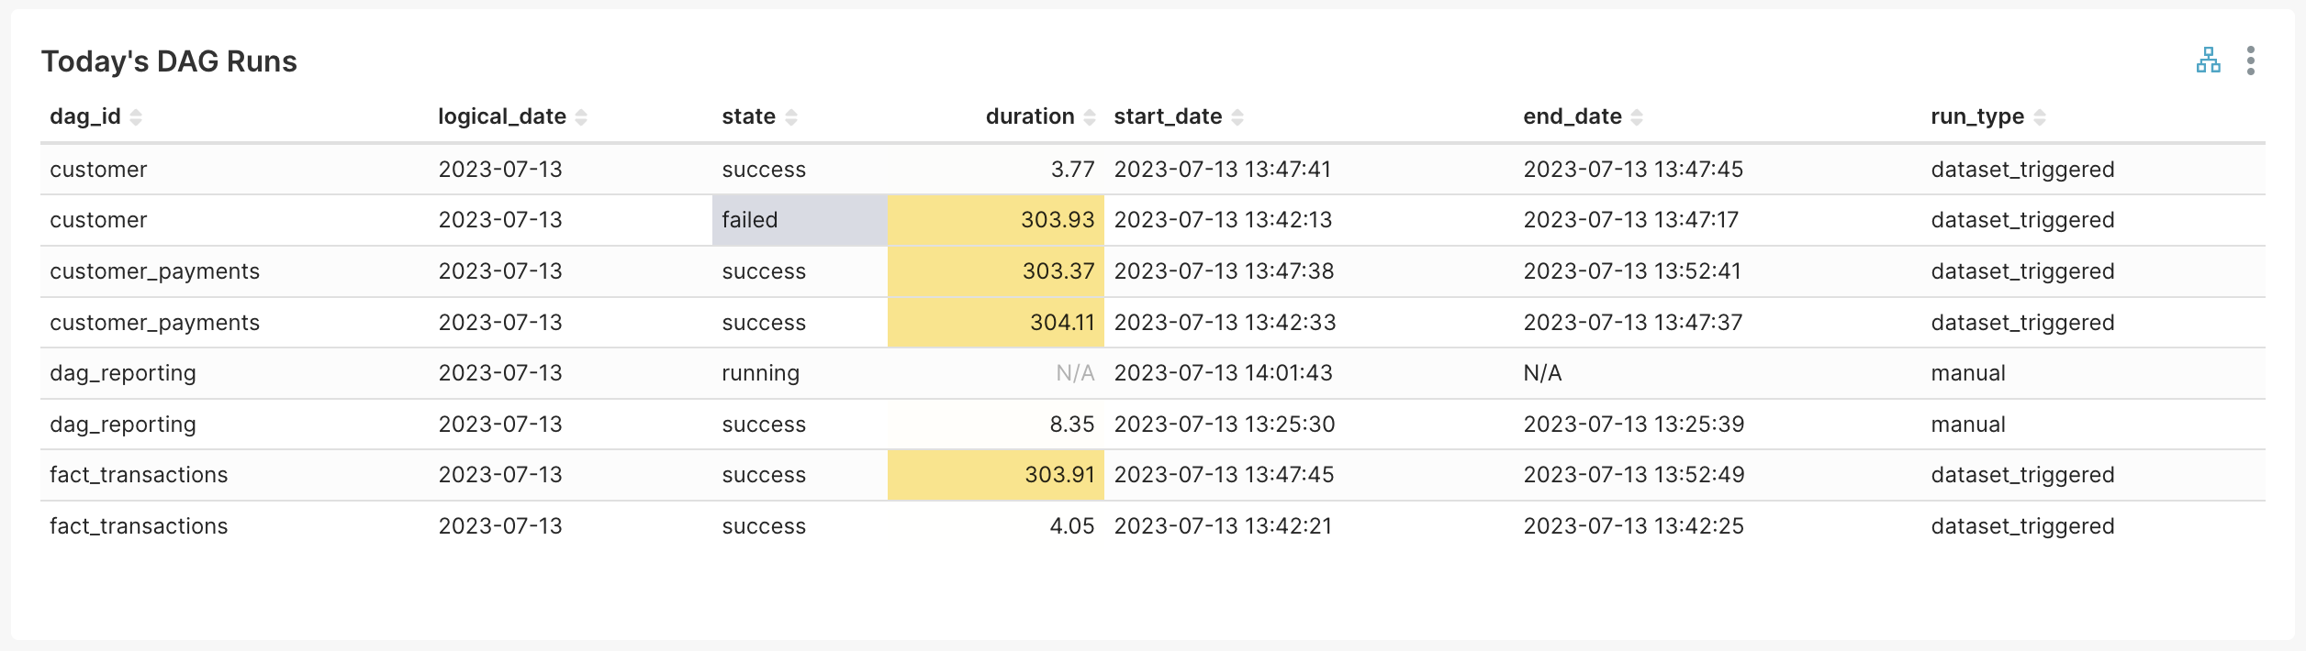This screenshot has width=2306, height=651.
Task: Click the first customer_payments dag name
Action: pos(155,271)
